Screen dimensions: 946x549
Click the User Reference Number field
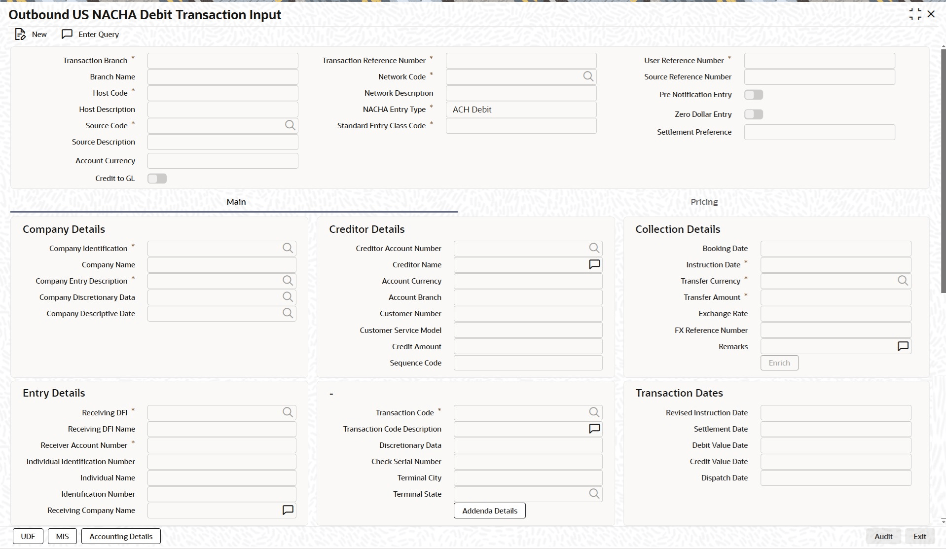tap(819, 61)
